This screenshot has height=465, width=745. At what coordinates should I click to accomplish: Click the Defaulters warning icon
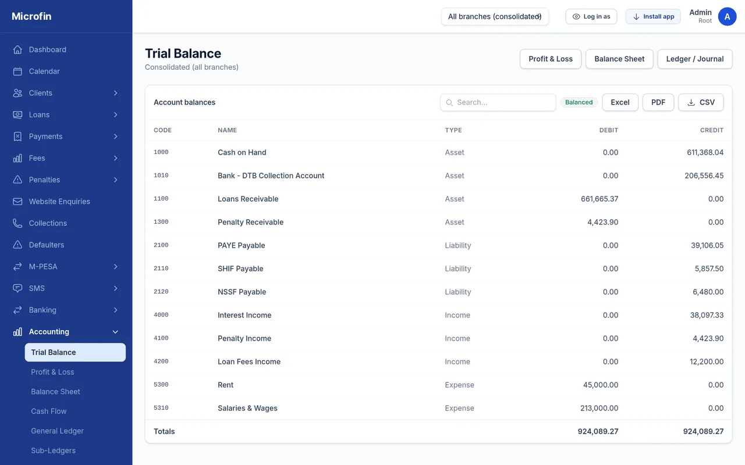[17, 245]
